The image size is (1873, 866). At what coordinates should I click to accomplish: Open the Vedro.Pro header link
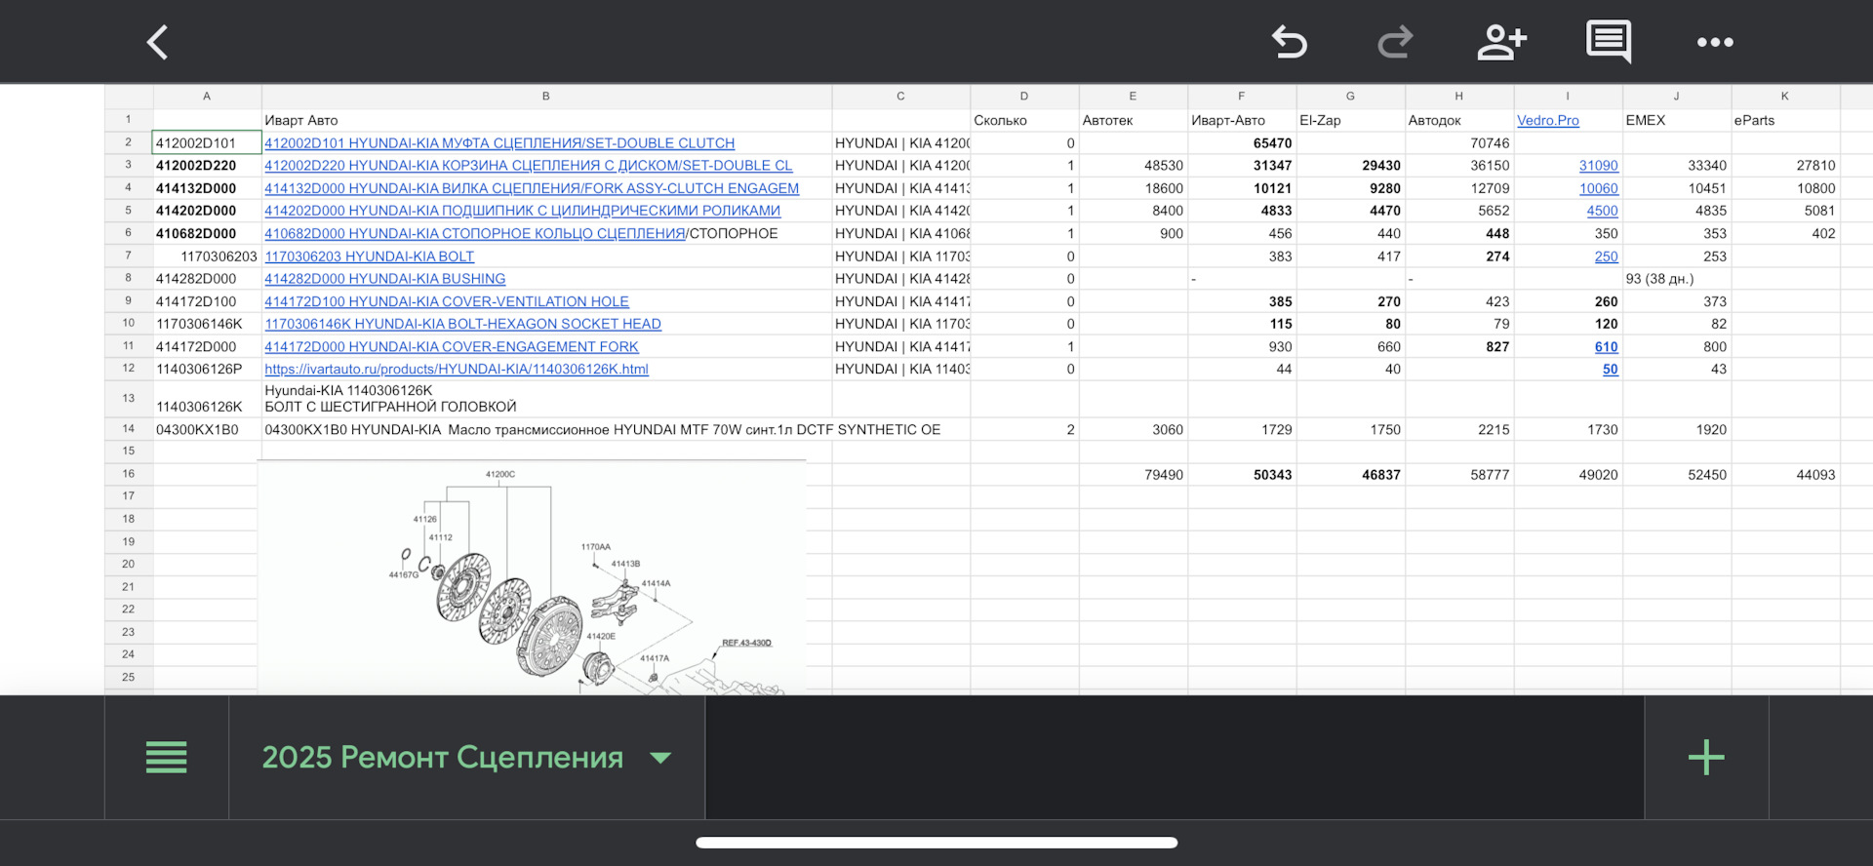[1547, 120]
